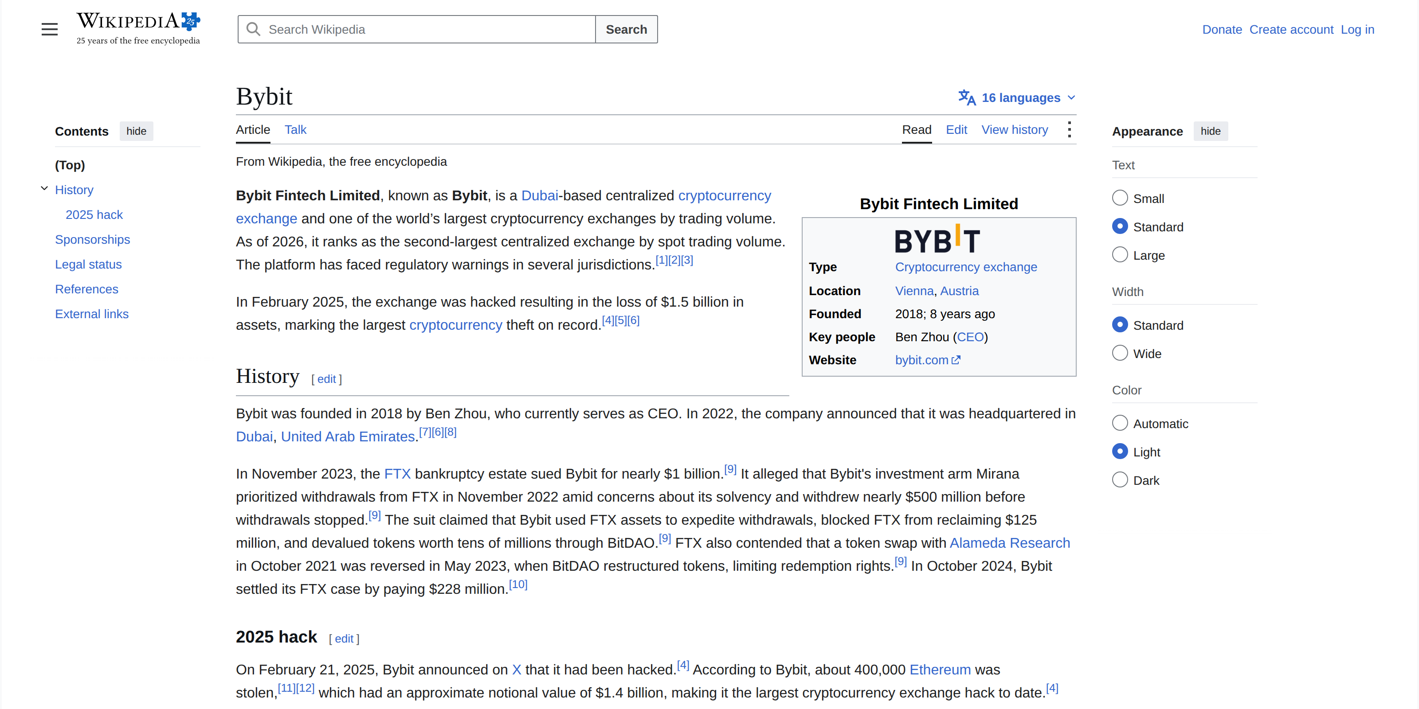This screenshot has height=709, width=1419.
Task: Switch to the Article tab
Action: [x=253, y=130]
